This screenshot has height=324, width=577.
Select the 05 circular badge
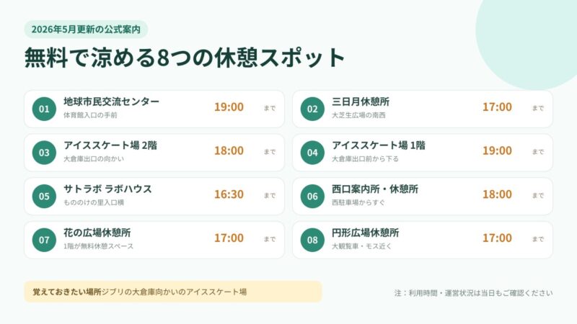pos(44,196)
